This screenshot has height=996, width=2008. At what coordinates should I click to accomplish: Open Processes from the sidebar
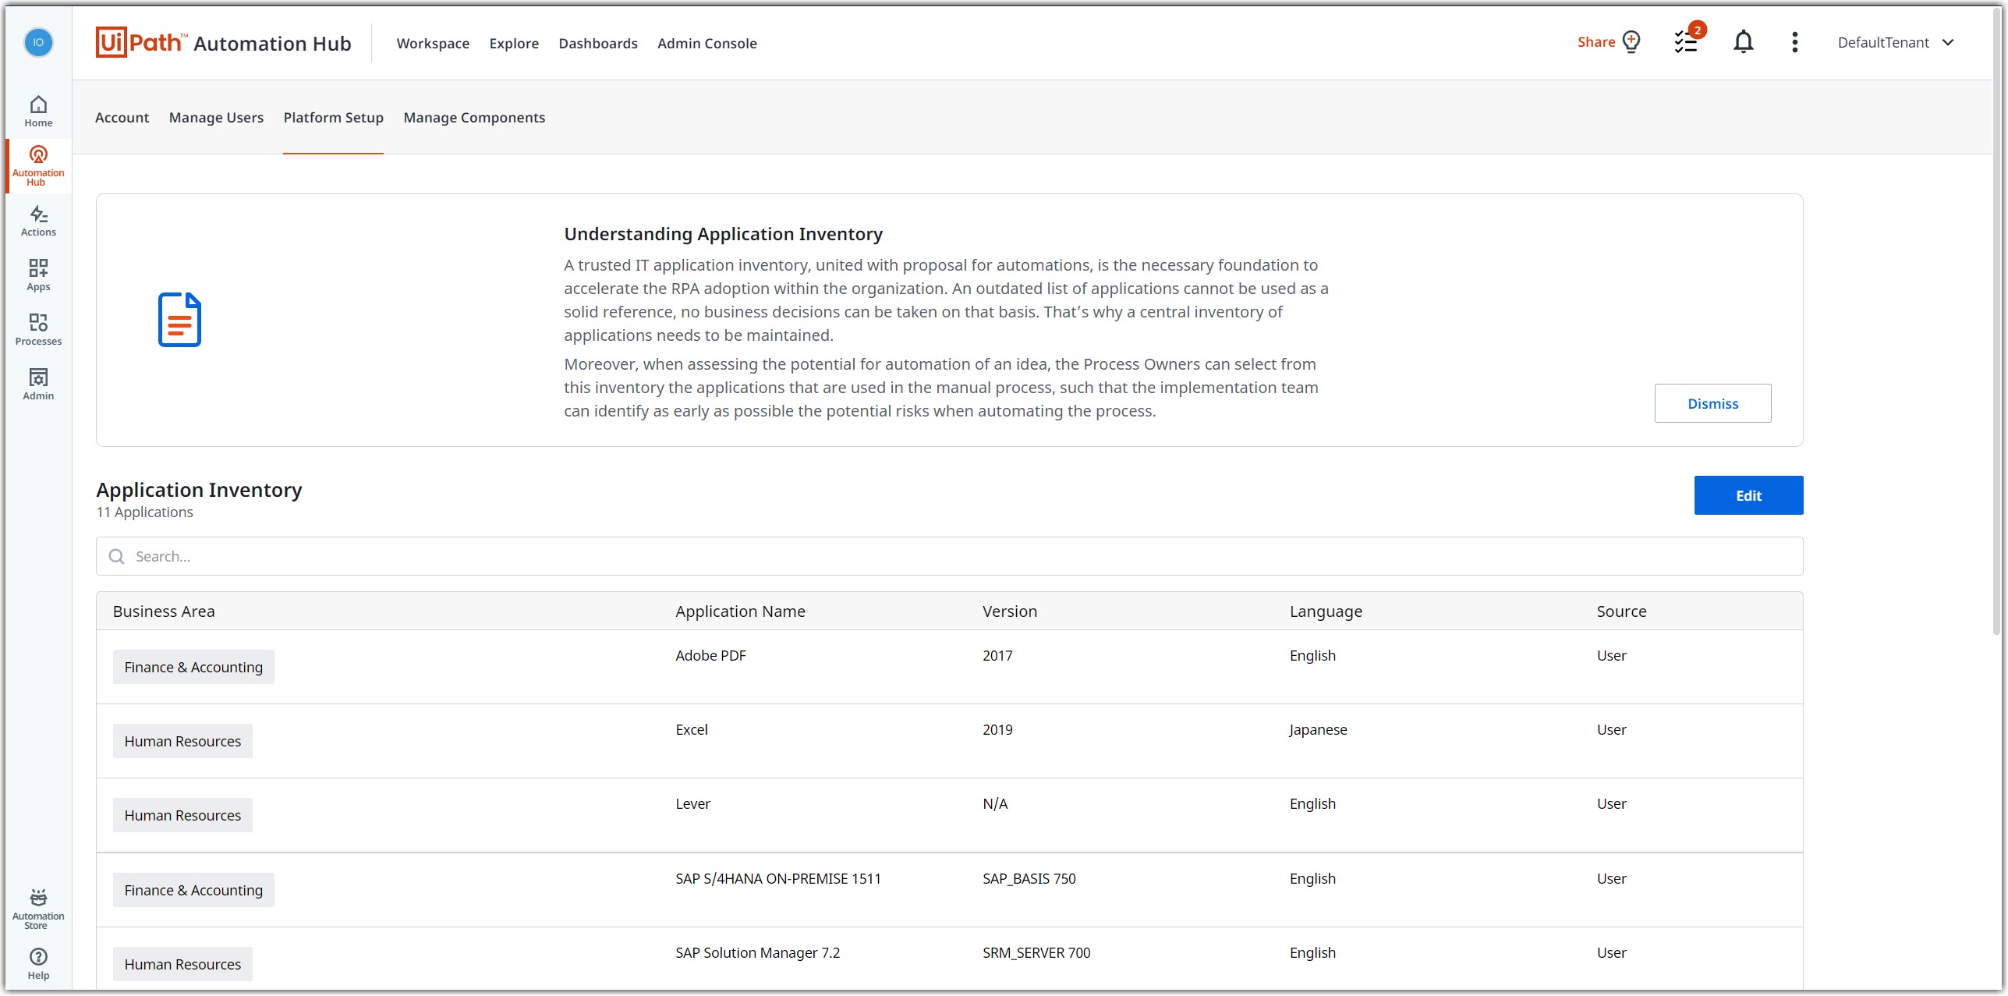38,330
